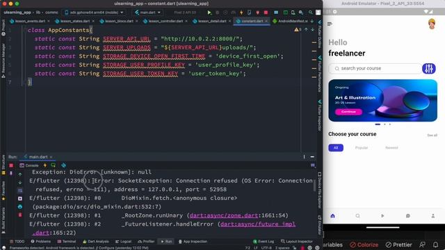The width and height of the screenshot is (445, 250).
Task: Open Problems tool window
Action: tap(41, 242)
